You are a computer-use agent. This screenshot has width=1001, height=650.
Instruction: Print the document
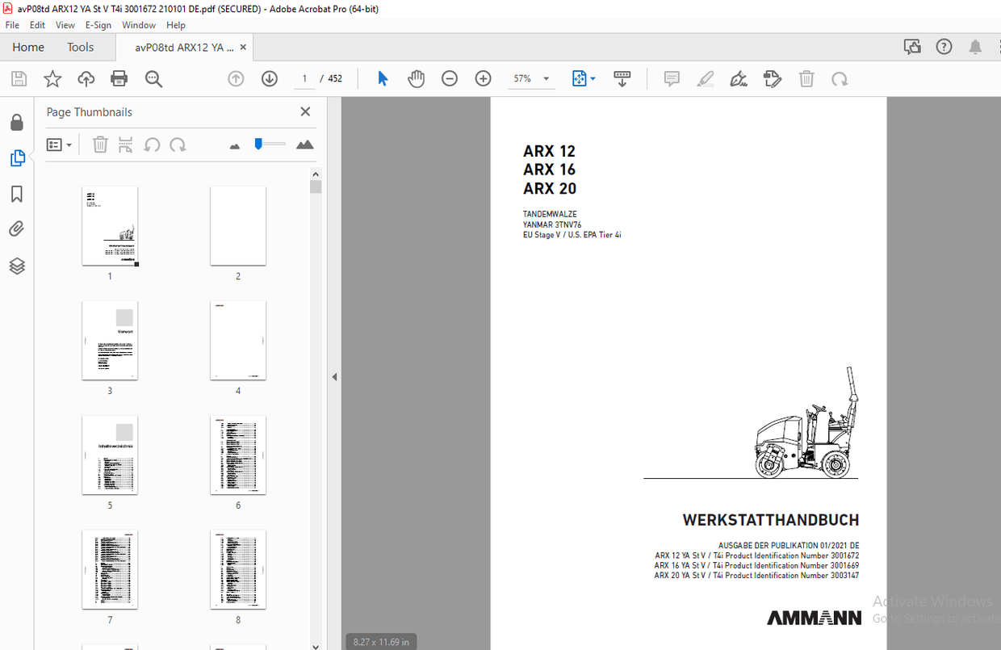(x=119, y=78)
